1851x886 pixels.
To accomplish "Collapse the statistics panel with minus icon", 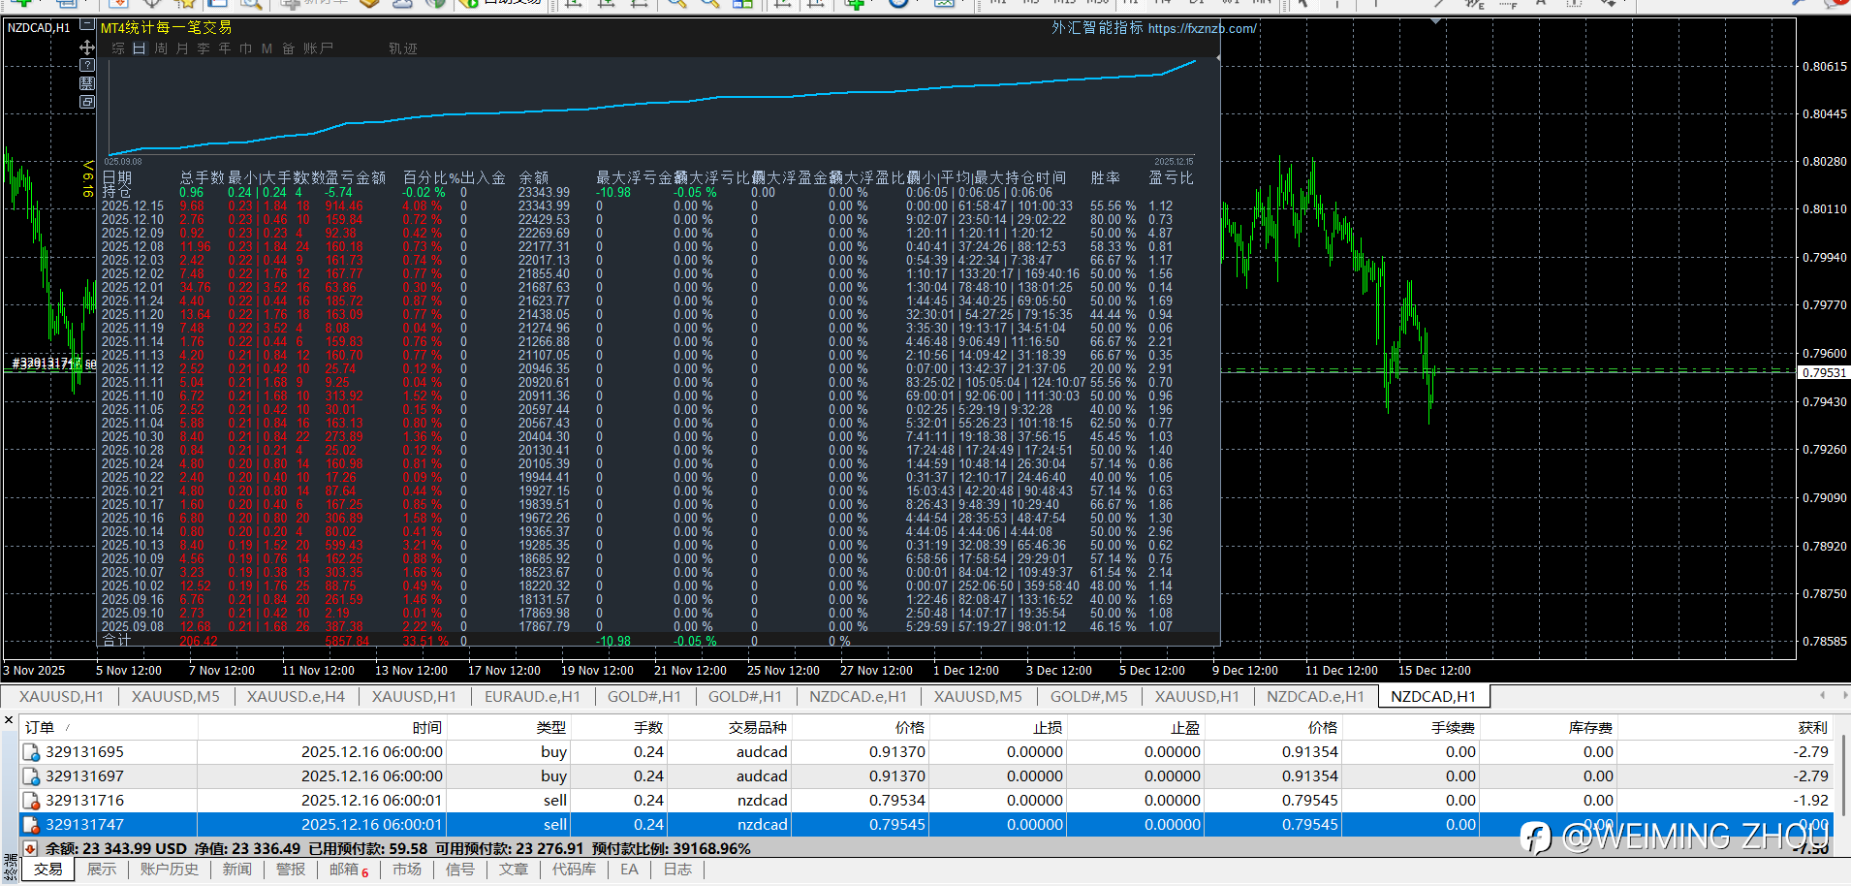I will pyautogui.click(x=87, y=24).
